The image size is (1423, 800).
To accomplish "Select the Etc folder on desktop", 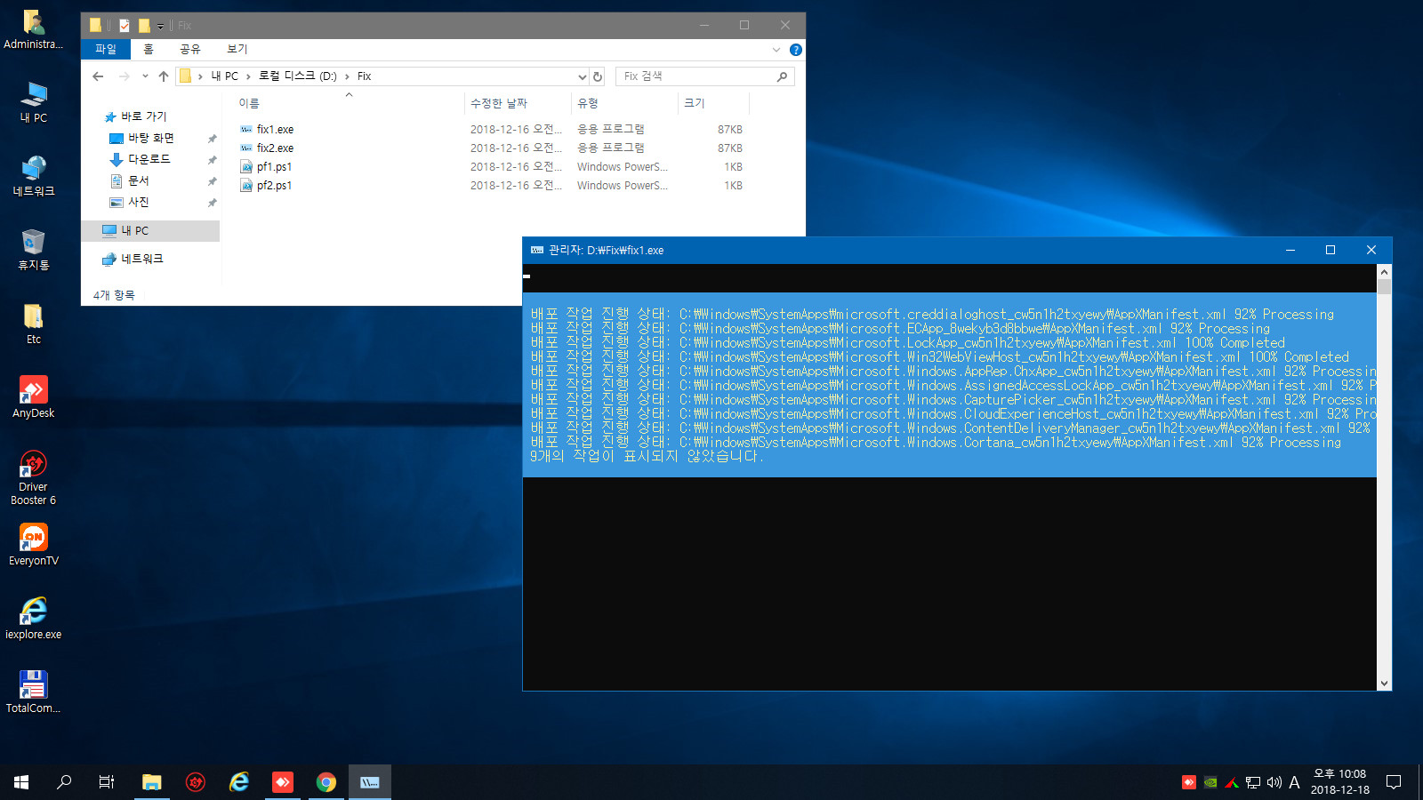I will click(x=33, y=324).
